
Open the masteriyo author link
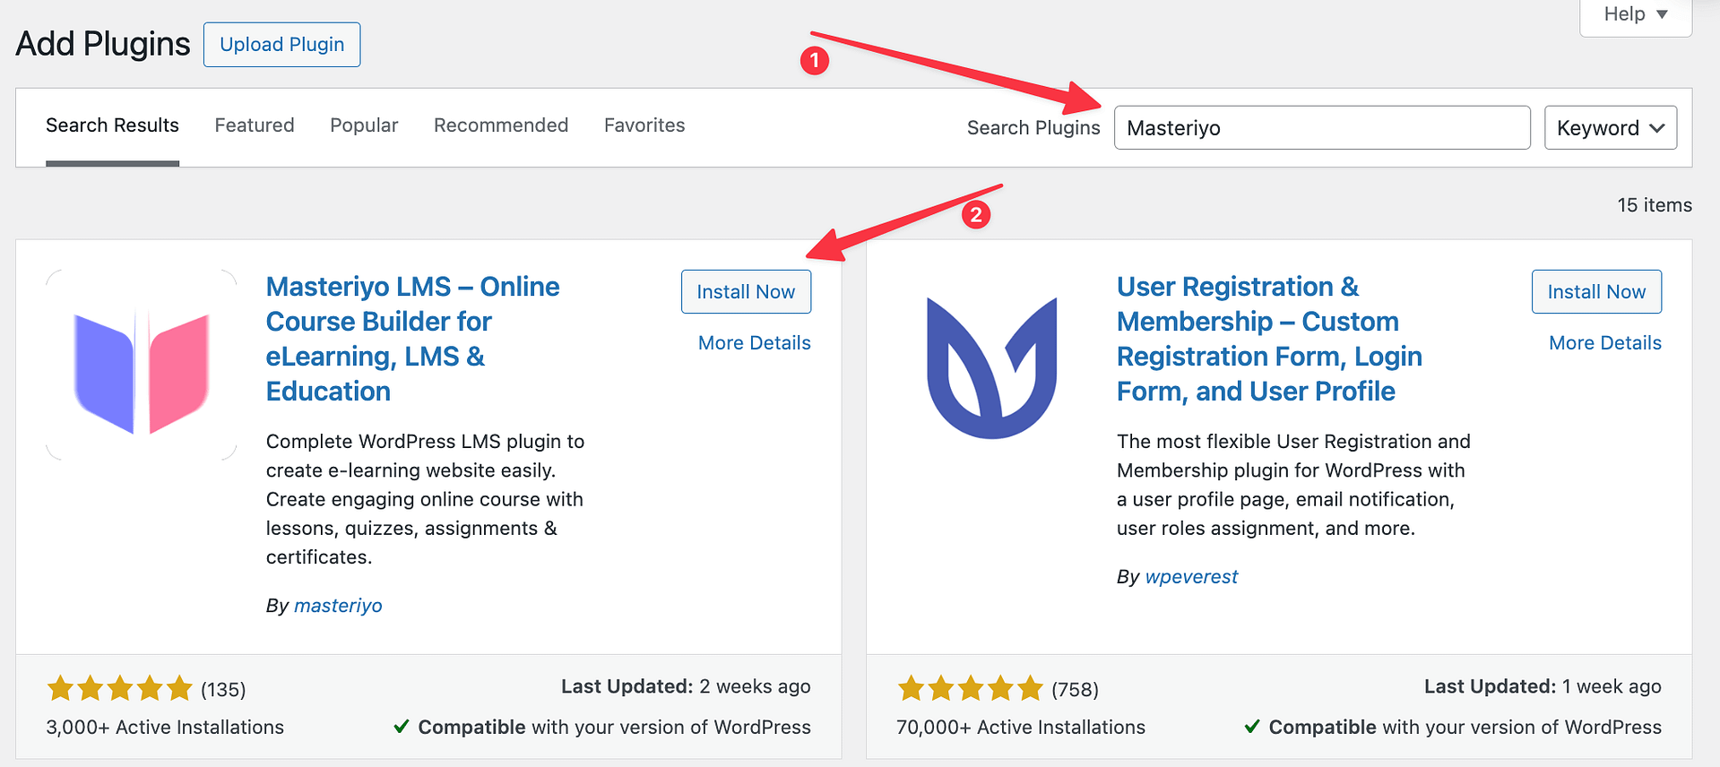point(338,606)
